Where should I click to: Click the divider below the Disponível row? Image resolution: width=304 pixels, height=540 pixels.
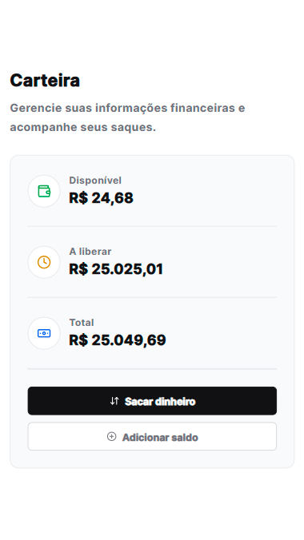pos(152,226)
